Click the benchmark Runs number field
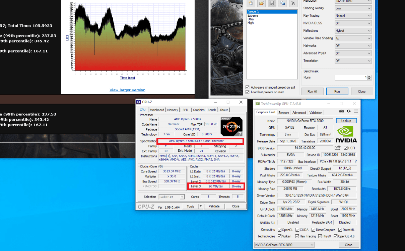The image size is (405, 251). [351, 77]
